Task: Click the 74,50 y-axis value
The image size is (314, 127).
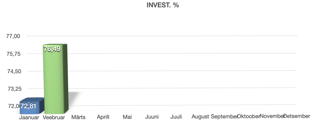Action: [x=13, y=71]
